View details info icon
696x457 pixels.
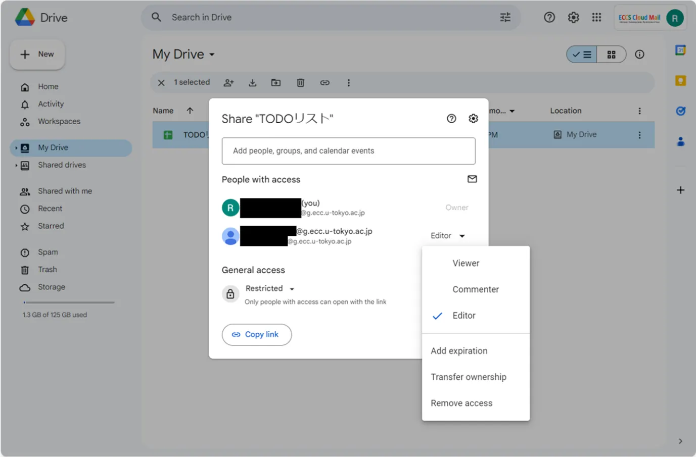pyautogui.click(x=639, y=54)
